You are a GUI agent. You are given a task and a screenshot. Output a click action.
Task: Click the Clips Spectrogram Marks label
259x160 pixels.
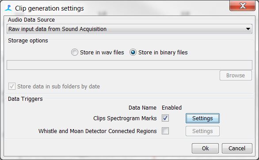click(125, 118)
